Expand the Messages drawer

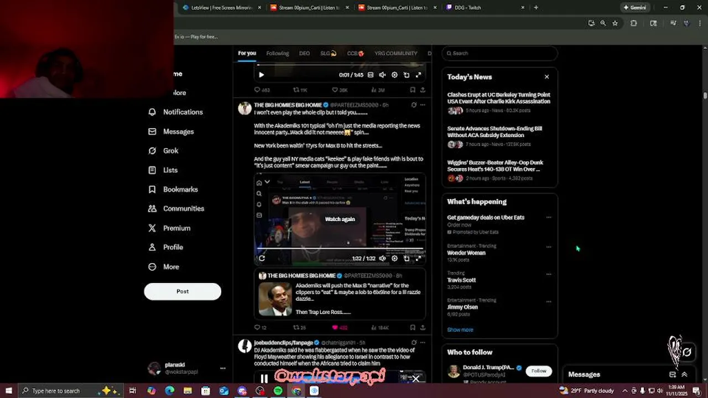click(684, 374)
